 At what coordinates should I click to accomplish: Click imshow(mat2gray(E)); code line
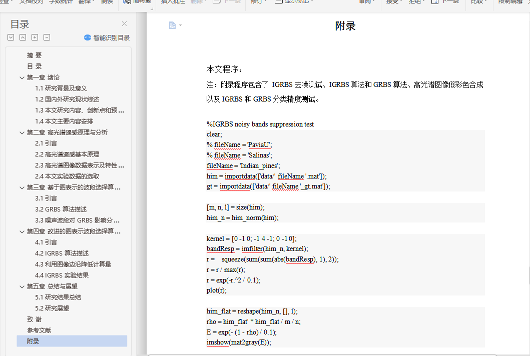239,342
